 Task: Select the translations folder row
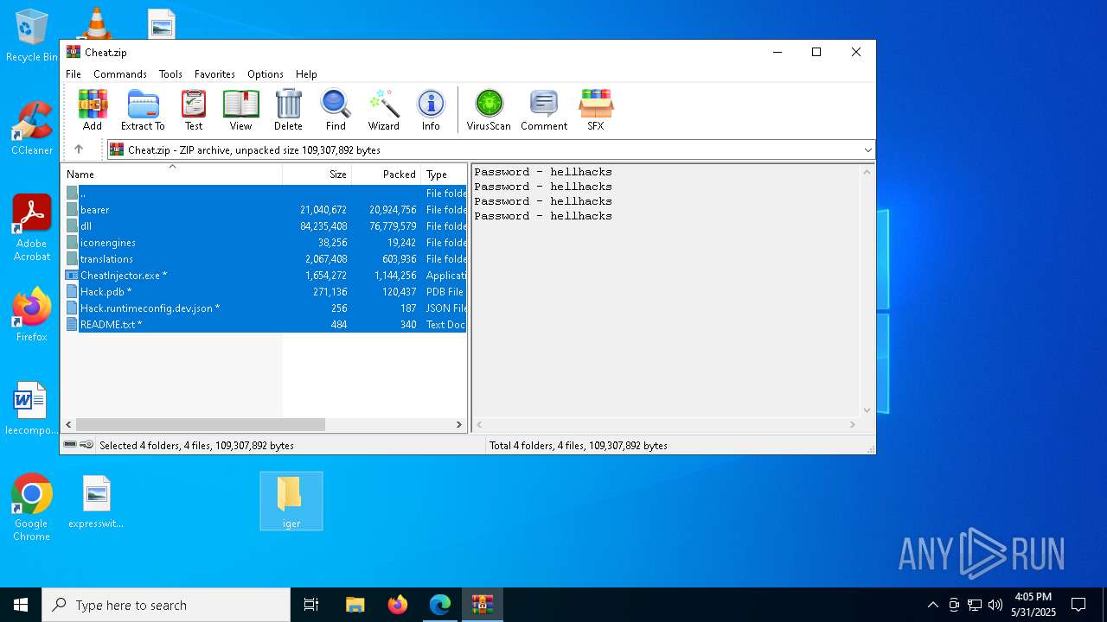coord(265,259)
